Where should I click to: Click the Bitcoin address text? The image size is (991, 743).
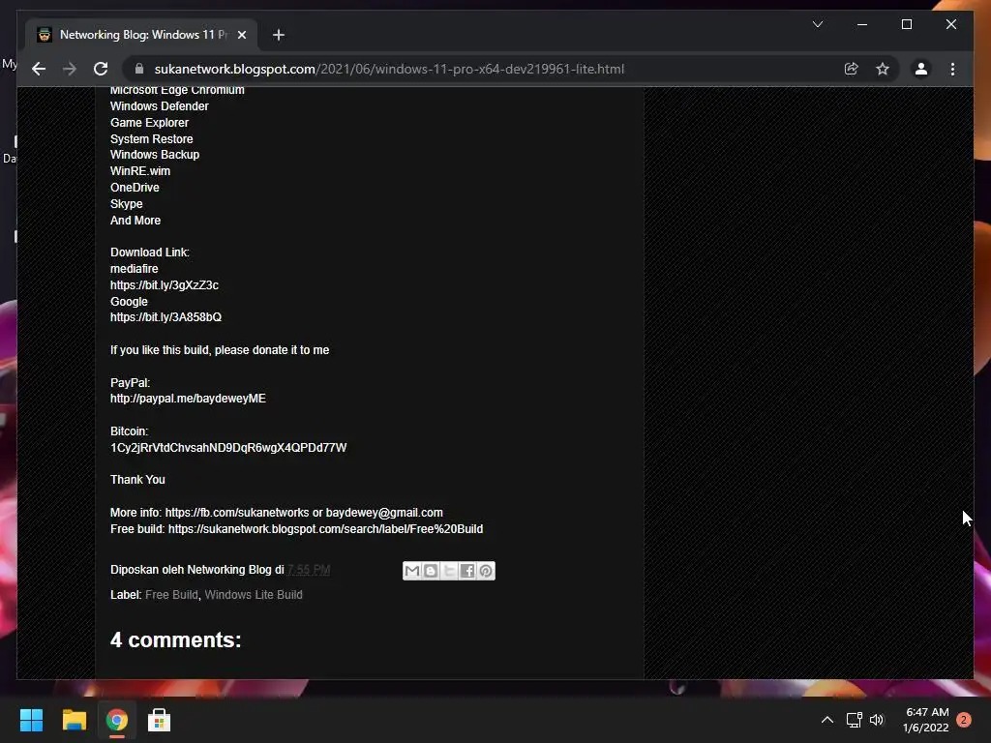coord(228,448)
